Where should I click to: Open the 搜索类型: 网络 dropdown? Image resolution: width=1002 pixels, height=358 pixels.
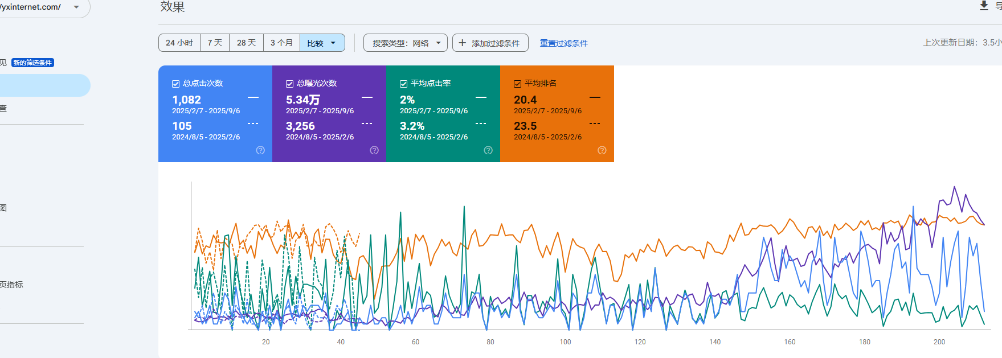tap(406, 43)
